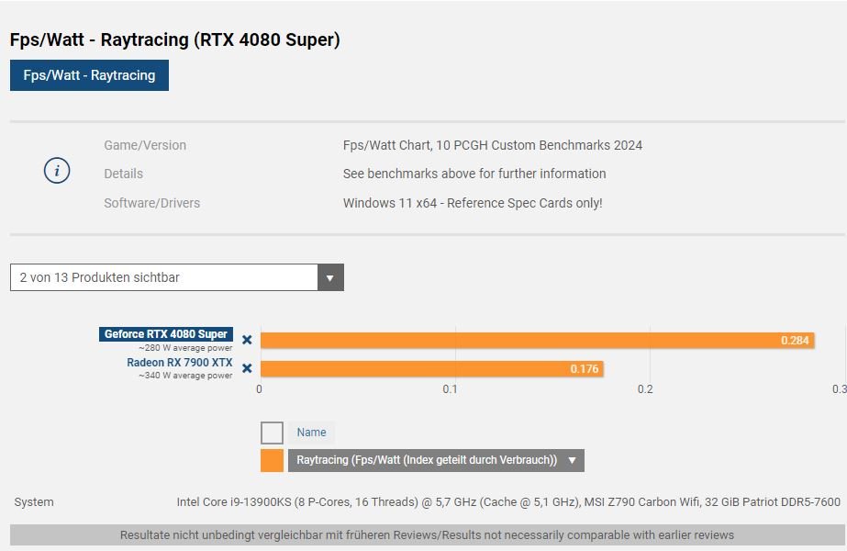
Task: Click the Name label next to the checkbox
Action: [x=312, y=433]
